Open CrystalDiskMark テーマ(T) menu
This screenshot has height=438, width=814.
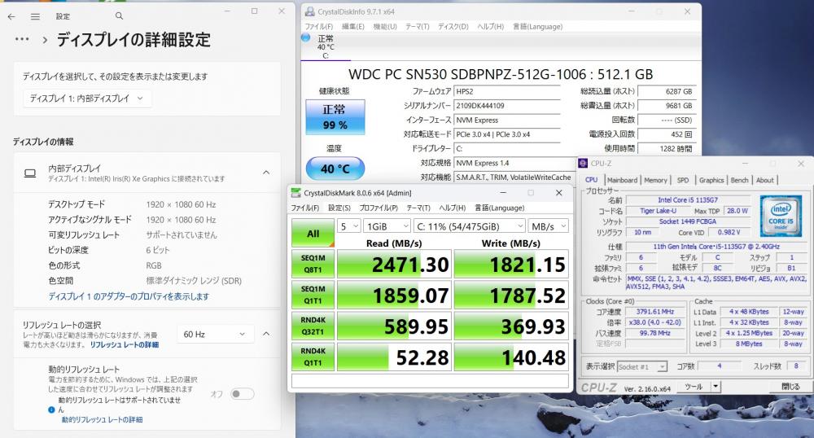418,208
